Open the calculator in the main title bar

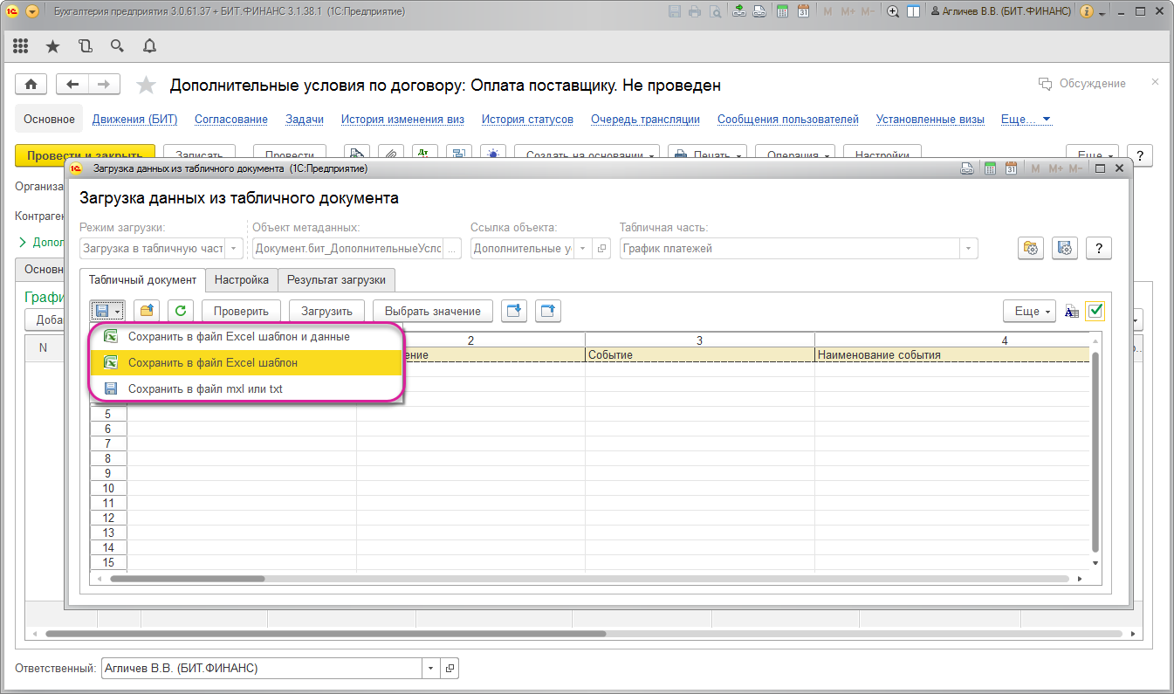pos(781,12)
